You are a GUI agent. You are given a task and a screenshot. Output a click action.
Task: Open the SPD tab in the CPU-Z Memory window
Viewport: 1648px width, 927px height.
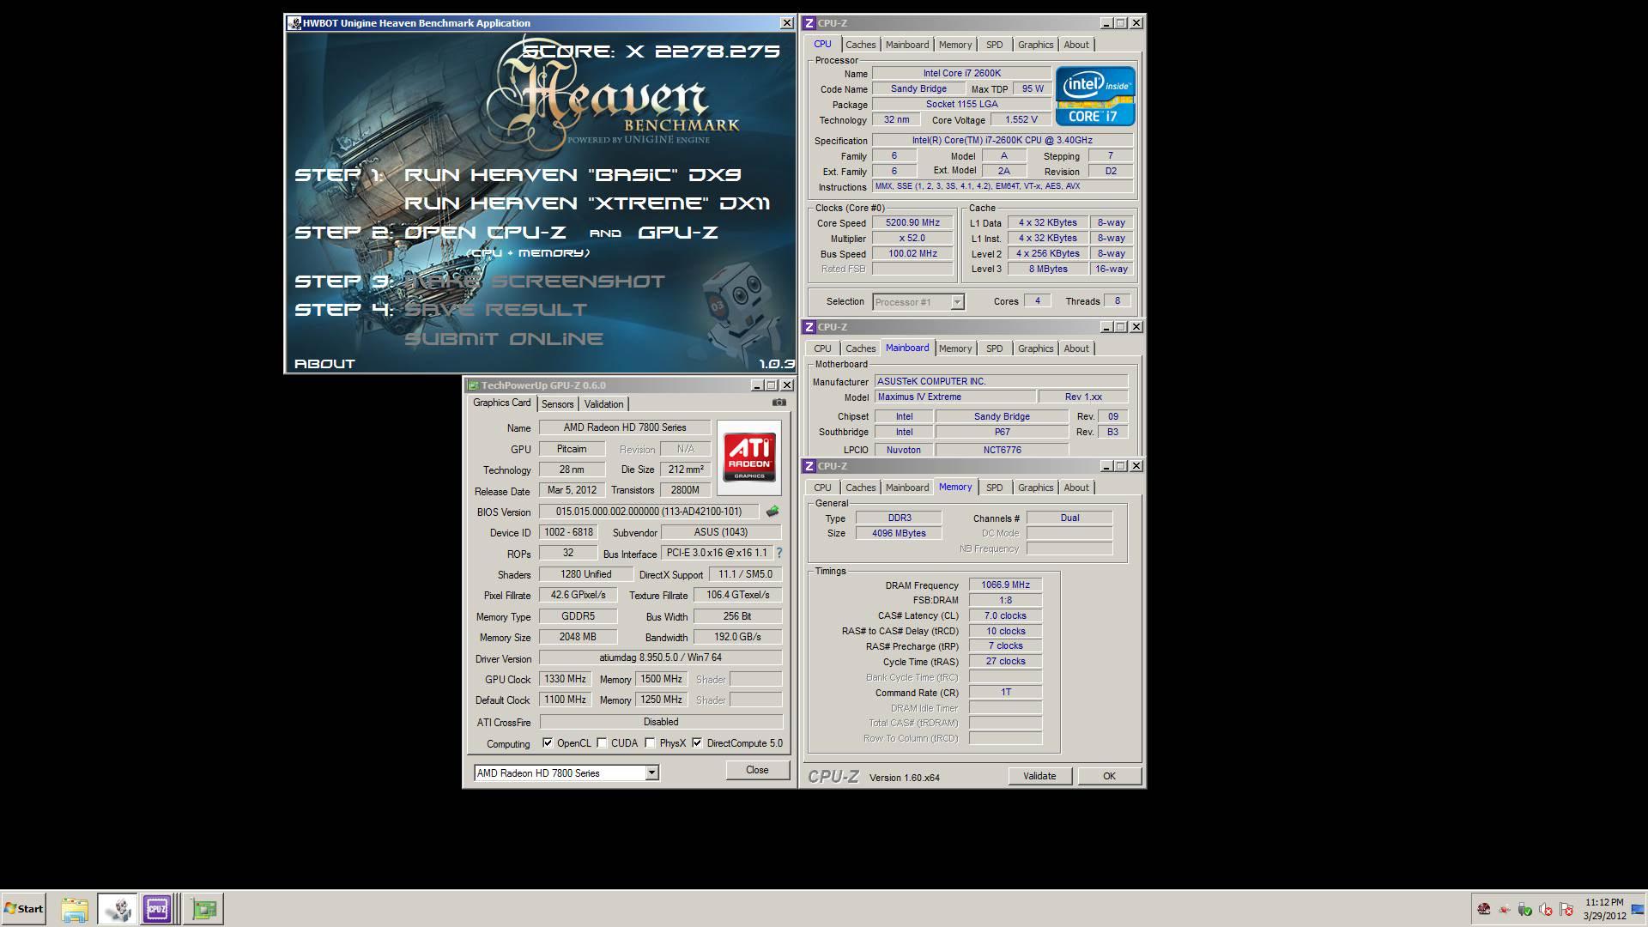click(x=994, y=488)
